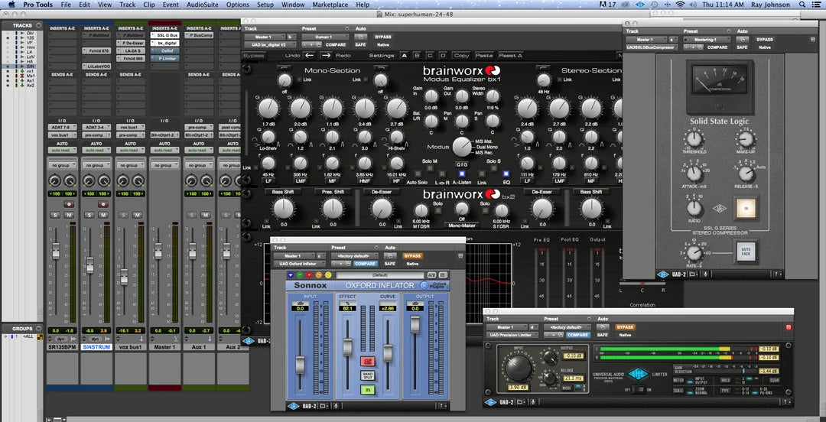Image resolution: width=826 pixels, height=422 pixels.
Task: Click the blue arrow icon in Inflator toolbar
Action: pos(291,275)
